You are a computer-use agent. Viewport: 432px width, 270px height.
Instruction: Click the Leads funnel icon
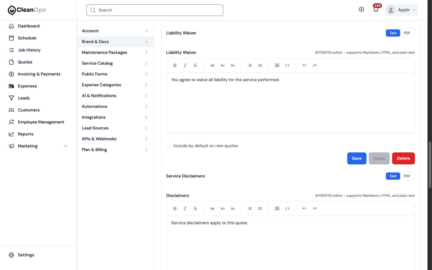(x=11, y=98)
